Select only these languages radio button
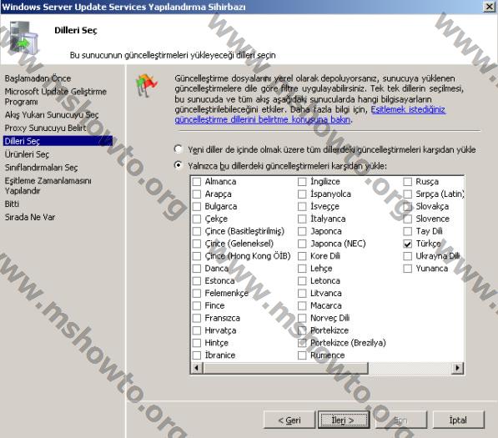The width and height of the screenshot is (498, 438). (179, 165)
